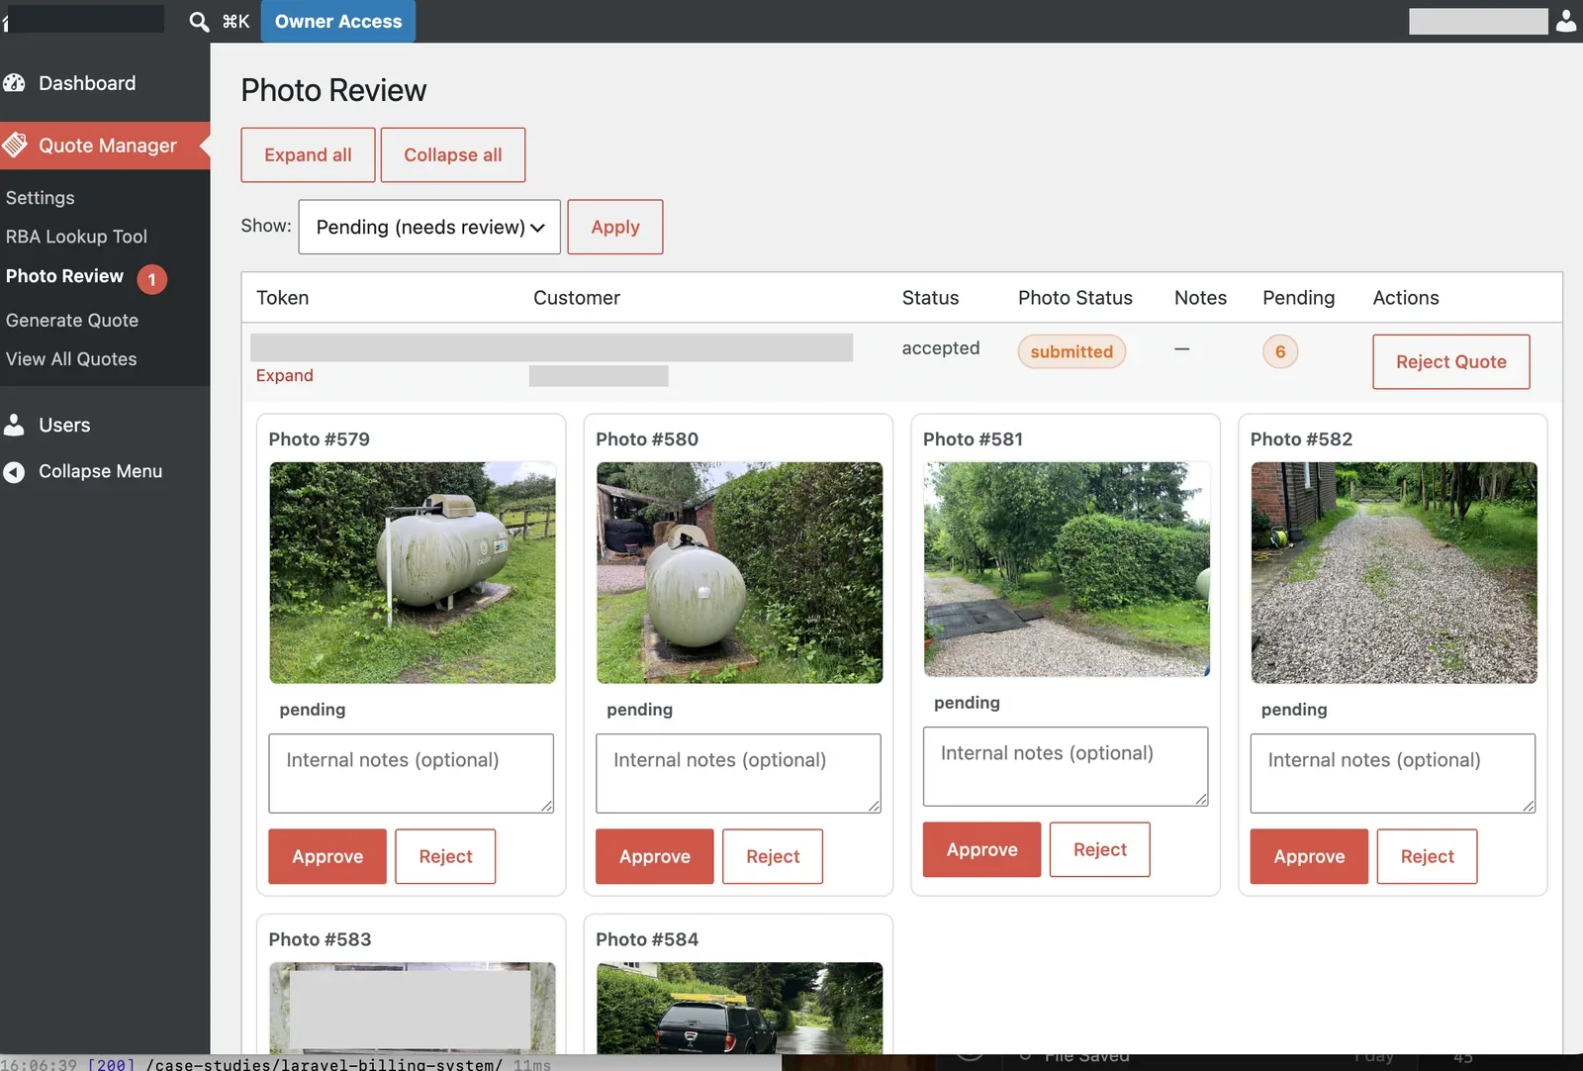Focus internal notes field for Photo #580
Viewport: 1583px width, 1071px height.
(x=738, y=773)
